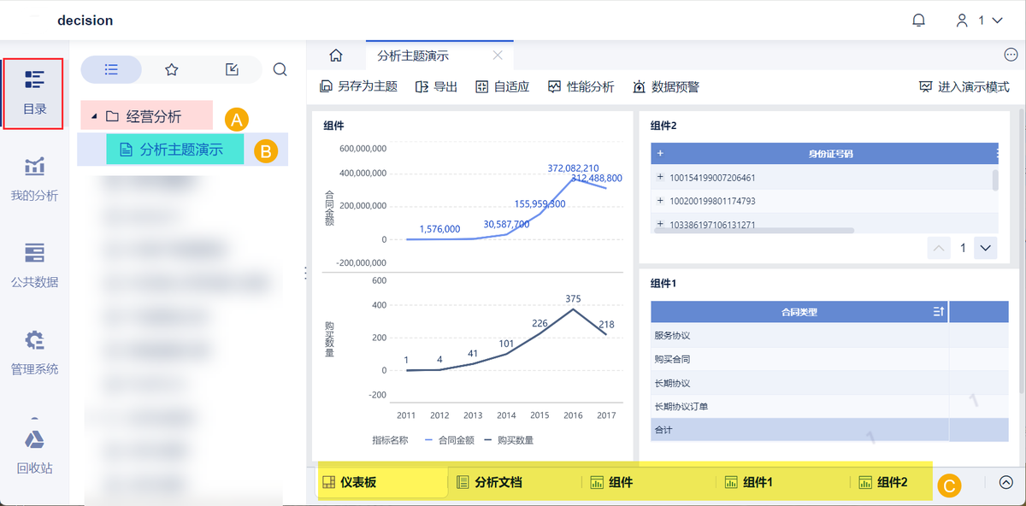
Task: Select the 服务协议 cell
Action: click(x=799, y=336)
